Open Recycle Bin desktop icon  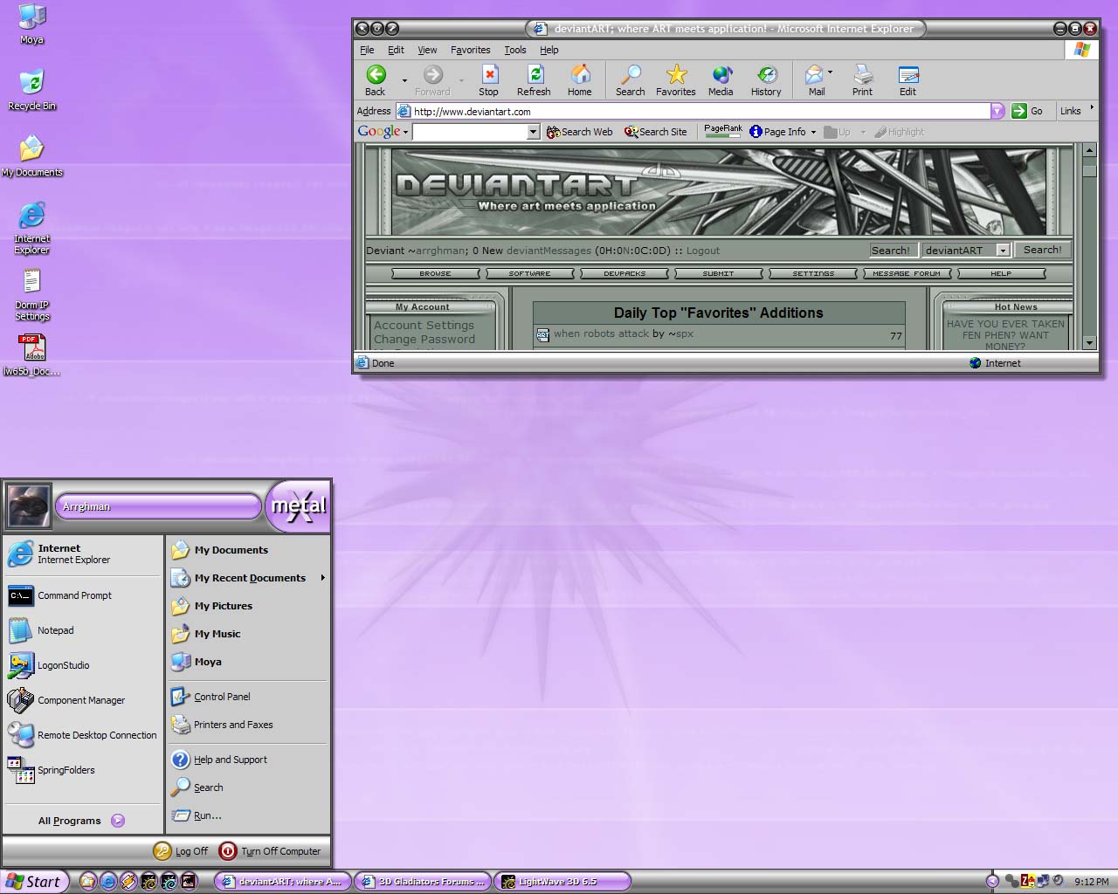tap(32, 90)
